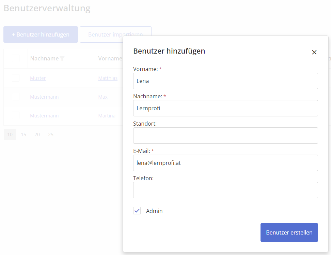
Task: Set page size to 15 entries
Action: [x=23, y=134]
